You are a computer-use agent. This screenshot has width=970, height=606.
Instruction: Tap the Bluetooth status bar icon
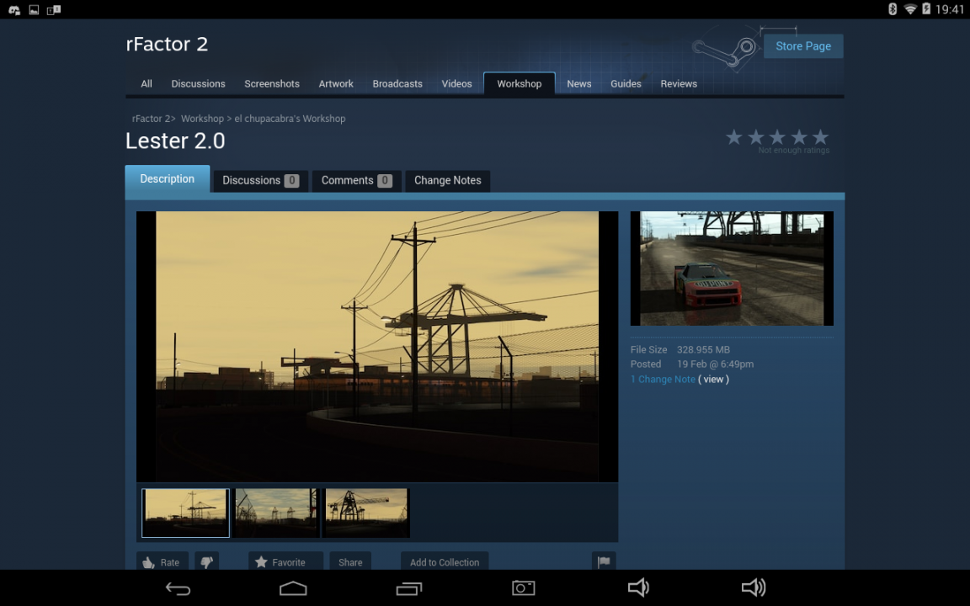893,8
